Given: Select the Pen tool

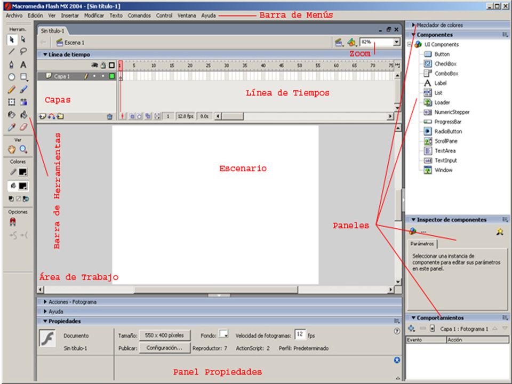Looking at the screenshot, I should tap(12, 65).
